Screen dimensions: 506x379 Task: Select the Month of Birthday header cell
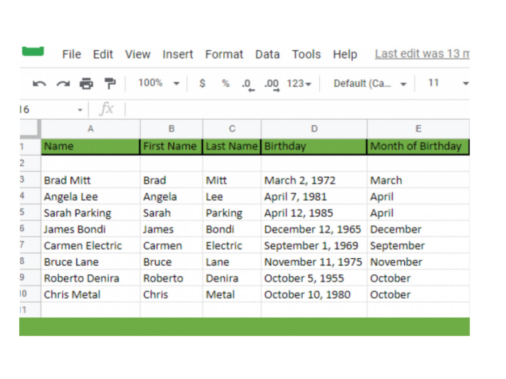click(x=418, y=147)
